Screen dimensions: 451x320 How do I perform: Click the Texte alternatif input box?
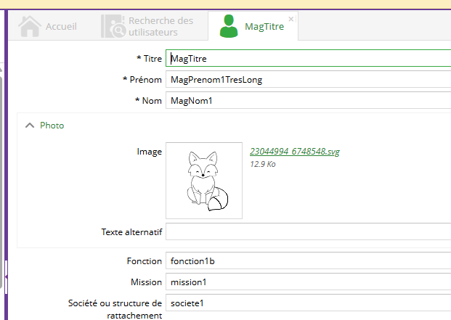[x=308, y=232]
